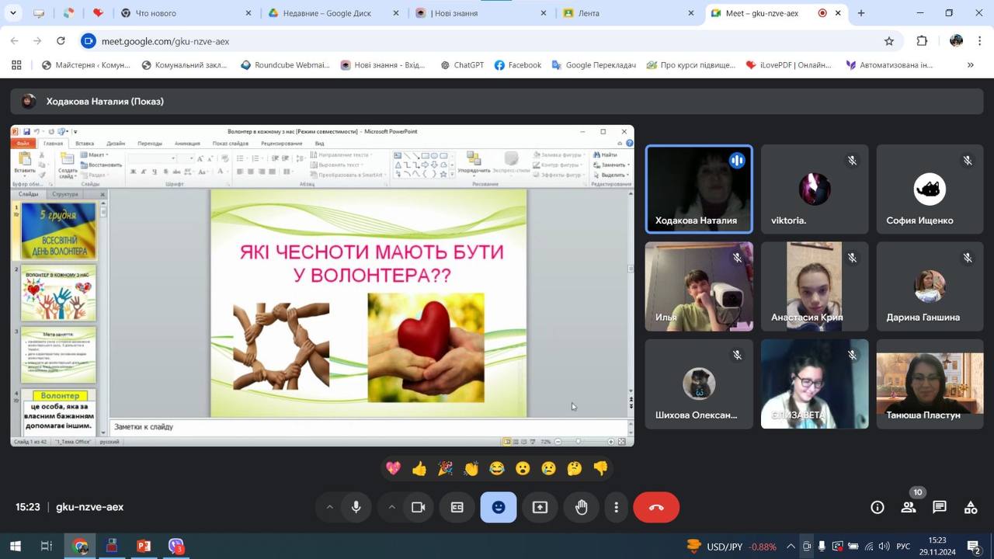Screen dimensions: 994x559
Task: Switch to Недавние – Google Диск tab
Action: [x=326, y=13]
